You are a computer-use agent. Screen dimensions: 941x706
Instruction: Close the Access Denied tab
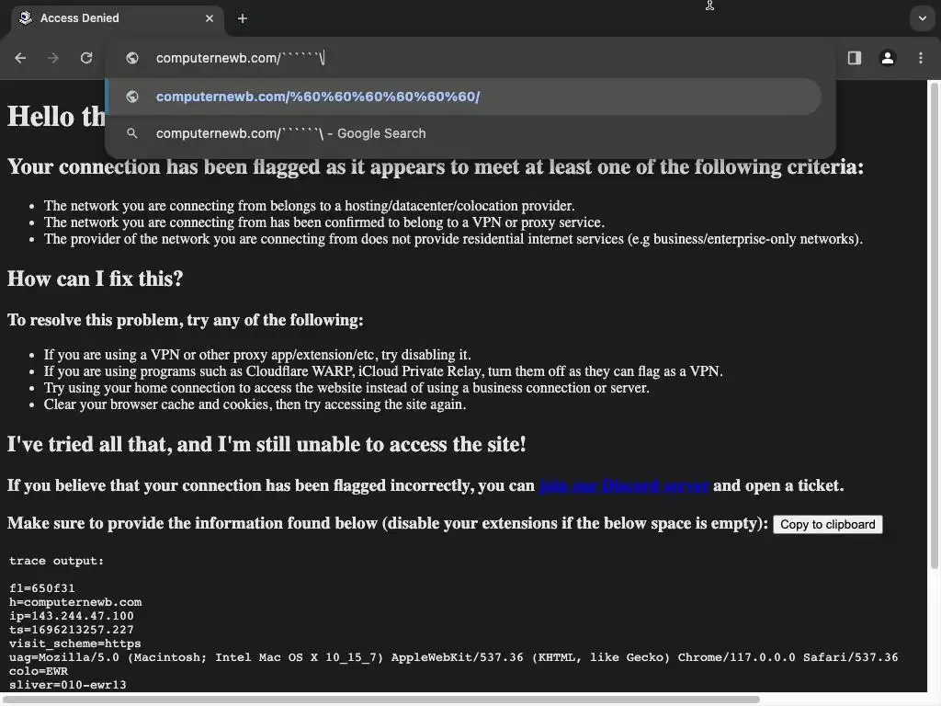click(210, 18)
